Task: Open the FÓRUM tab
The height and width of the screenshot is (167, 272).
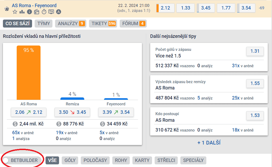Action: pyautogui.click(x=133, y=24)
